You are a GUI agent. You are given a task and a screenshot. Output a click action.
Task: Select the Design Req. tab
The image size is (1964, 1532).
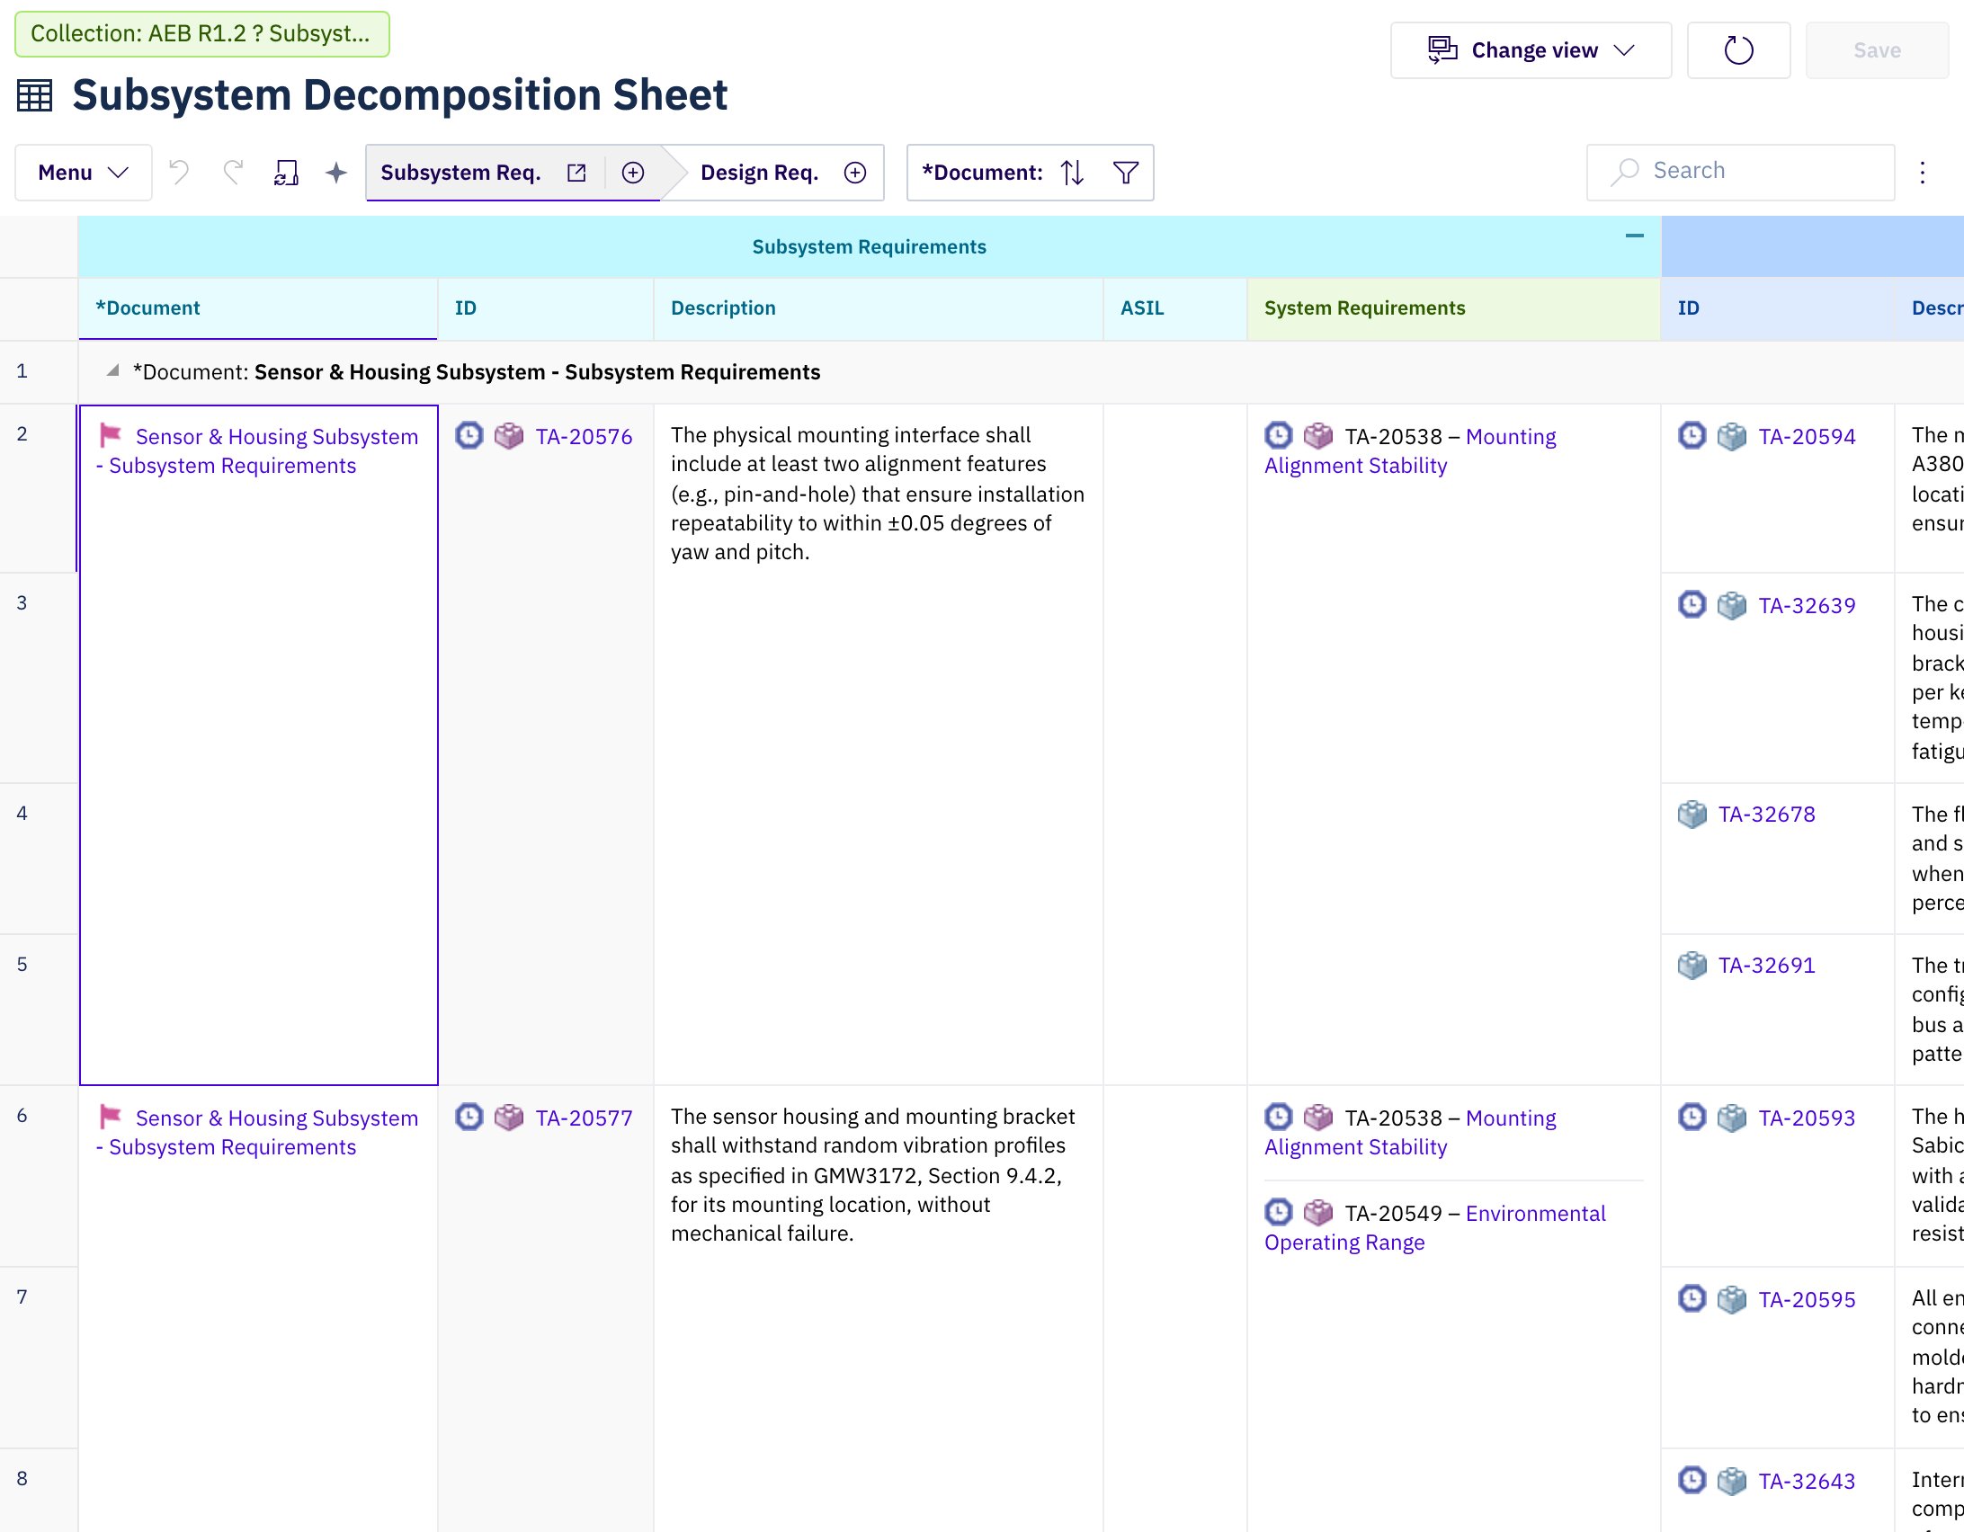(x=759, y=173)
